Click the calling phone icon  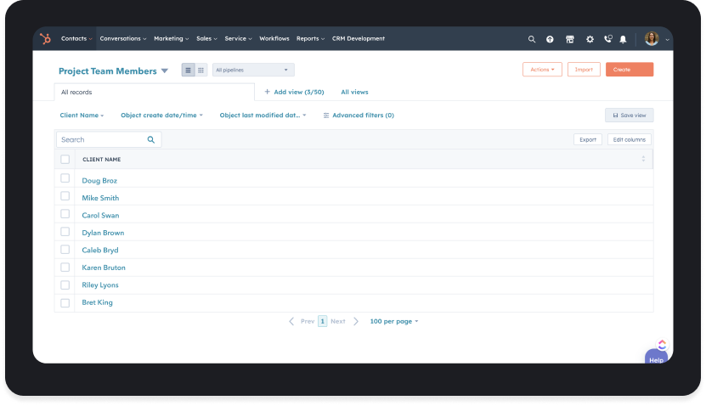[607, 39]
